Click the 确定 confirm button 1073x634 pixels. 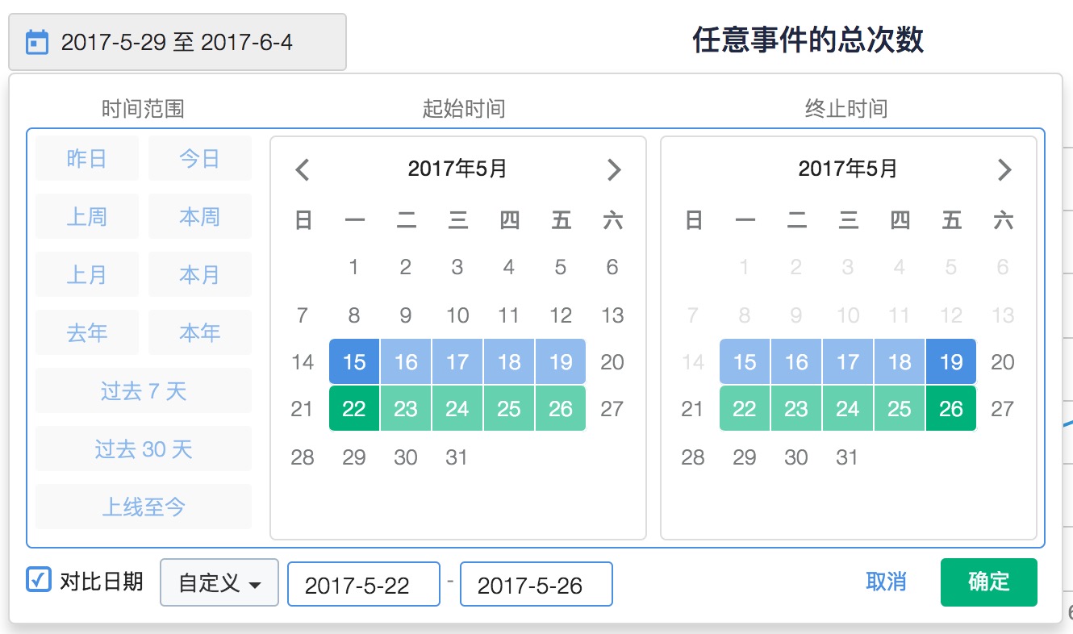point(988,582)
